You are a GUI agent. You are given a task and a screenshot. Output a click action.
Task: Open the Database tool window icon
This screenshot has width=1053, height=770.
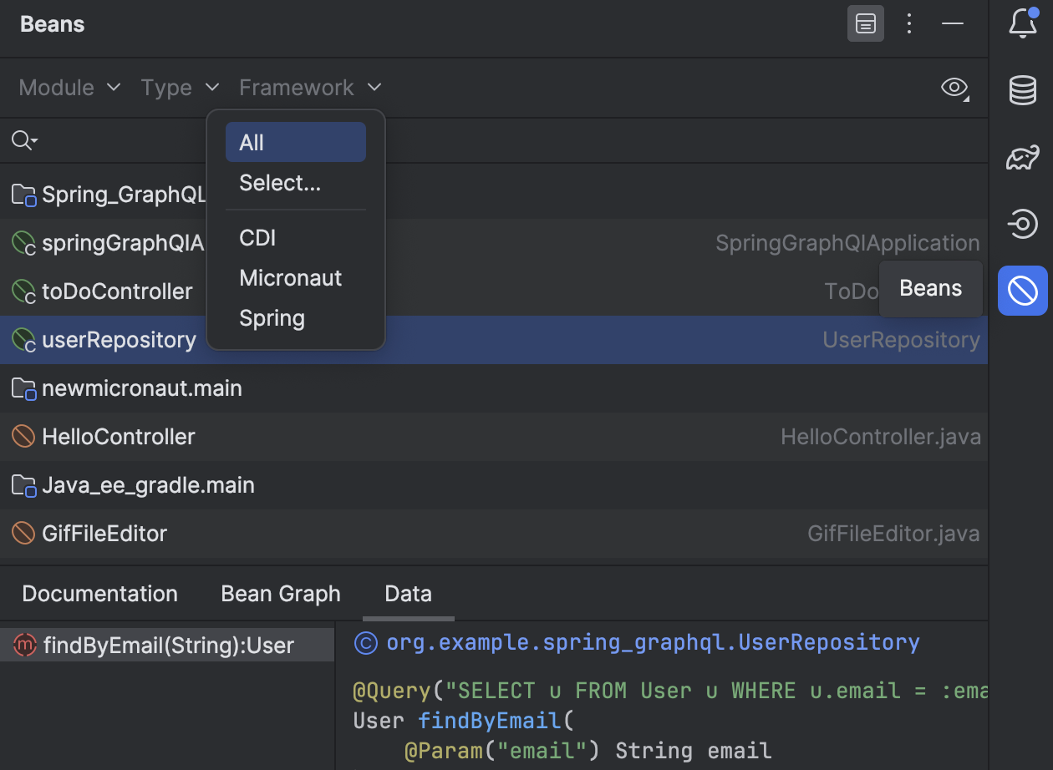pyautogui.click(x=1023, y=90)
